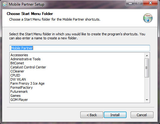160x124 pixels.
Task: Choose the CPUID list entry
Action: tap(15, 75)
